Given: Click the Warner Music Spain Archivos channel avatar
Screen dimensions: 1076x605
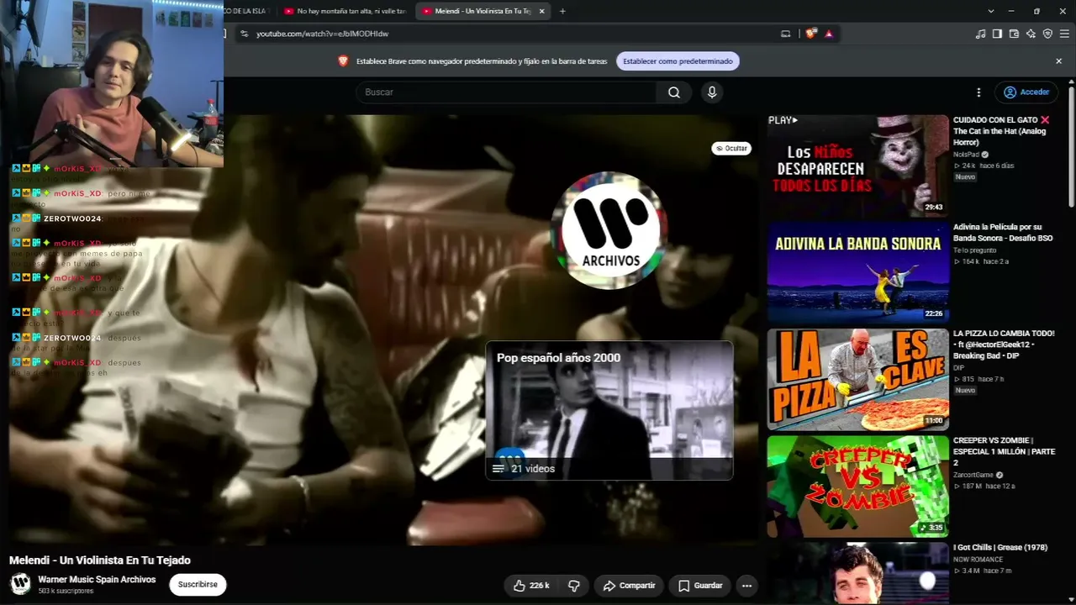Looking at the screenshot, I should (20, 583).
